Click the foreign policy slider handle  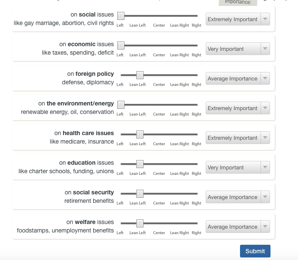(x=140, y=75)
